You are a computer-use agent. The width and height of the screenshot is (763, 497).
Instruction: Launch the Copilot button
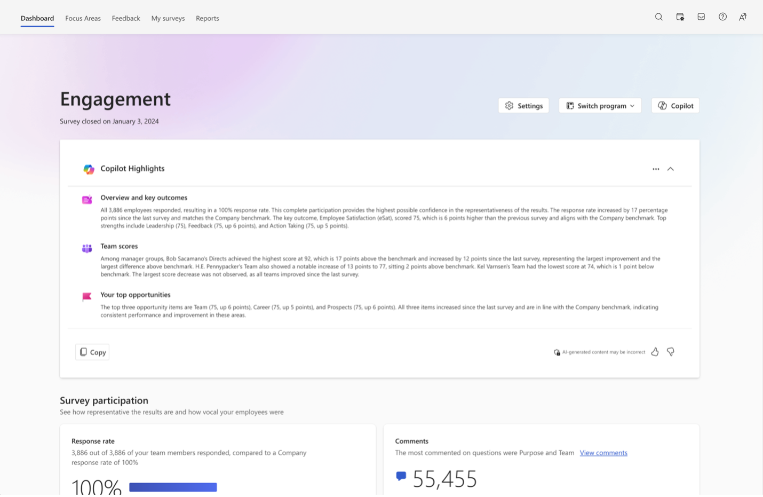coord(675,106)
